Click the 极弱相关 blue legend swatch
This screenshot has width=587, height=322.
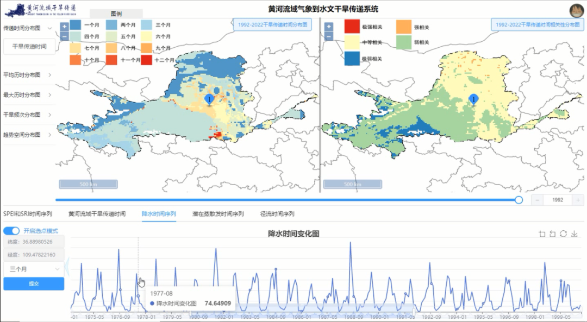[x=352, y=58]
